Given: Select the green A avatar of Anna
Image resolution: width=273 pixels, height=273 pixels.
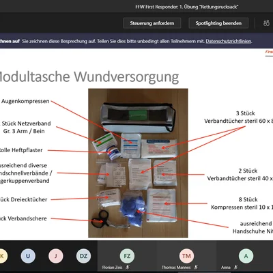Looking at the screenshot, I should point(246,256).
